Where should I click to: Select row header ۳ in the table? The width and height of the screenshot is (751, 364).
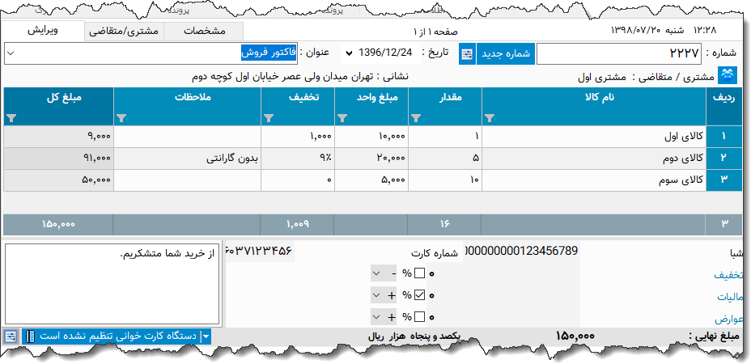click(x=723, y=180)
